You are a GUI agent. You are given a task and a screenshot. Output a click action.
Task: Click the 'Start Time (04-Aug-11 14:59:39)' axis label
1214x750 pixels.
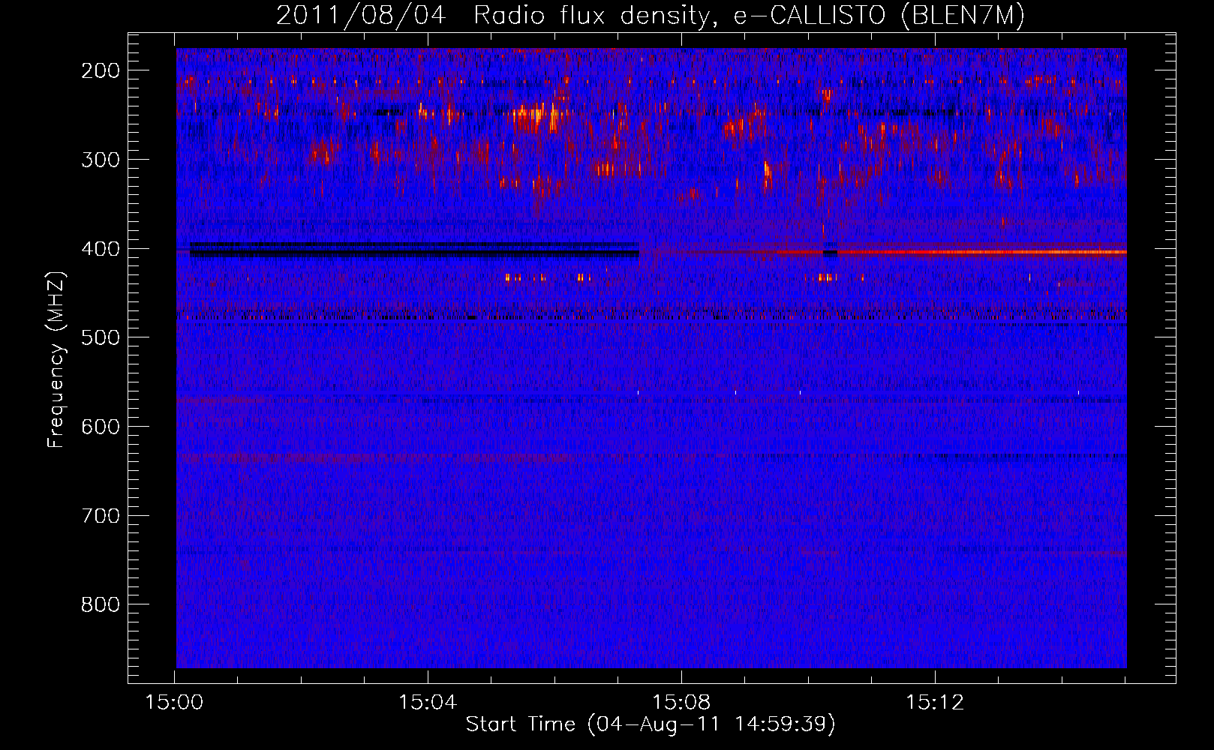pos(651,724)
